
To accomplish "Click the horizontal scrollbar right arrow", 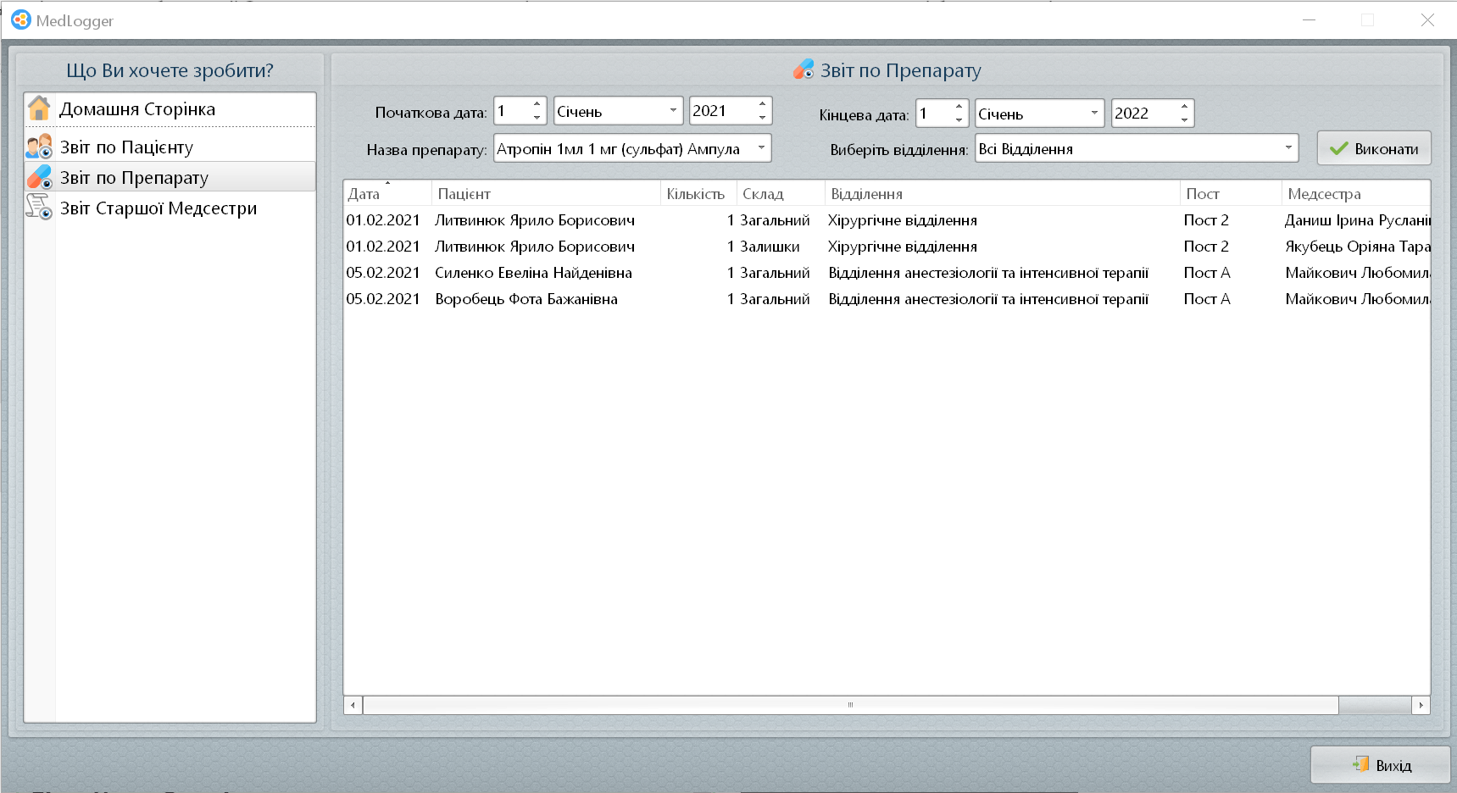I will tap(1421, 705).
